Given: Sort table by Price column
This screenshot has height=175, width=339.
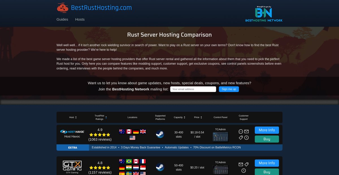Looking at the screenshot, I should 198,117.
